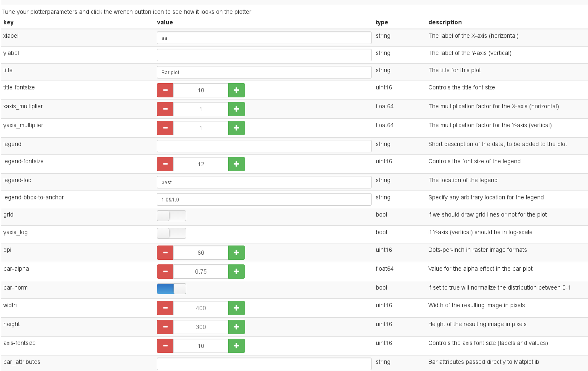
Task: Raise legend-fontsize with plus button
Action: 237,164
